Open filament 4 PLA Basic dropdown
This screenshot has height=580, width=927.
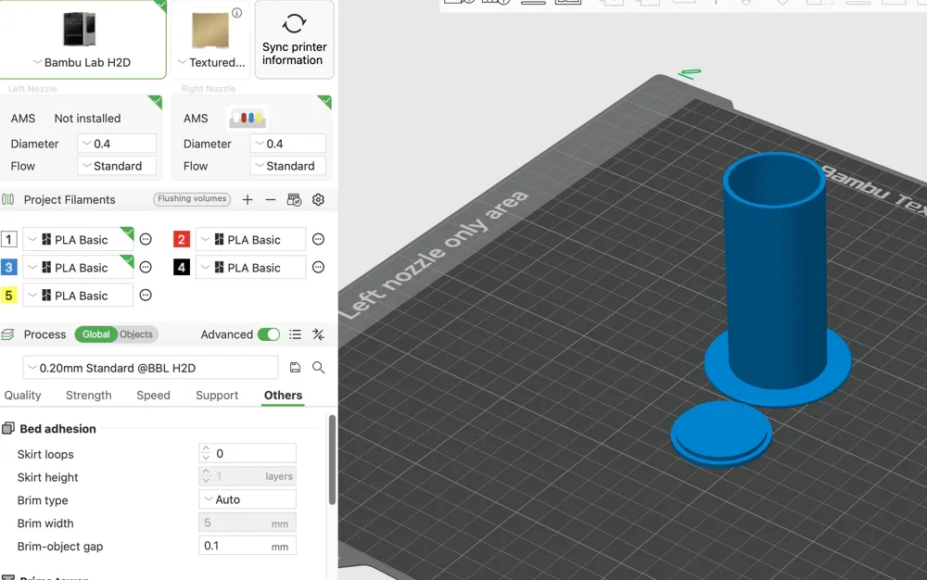(250, 267)
